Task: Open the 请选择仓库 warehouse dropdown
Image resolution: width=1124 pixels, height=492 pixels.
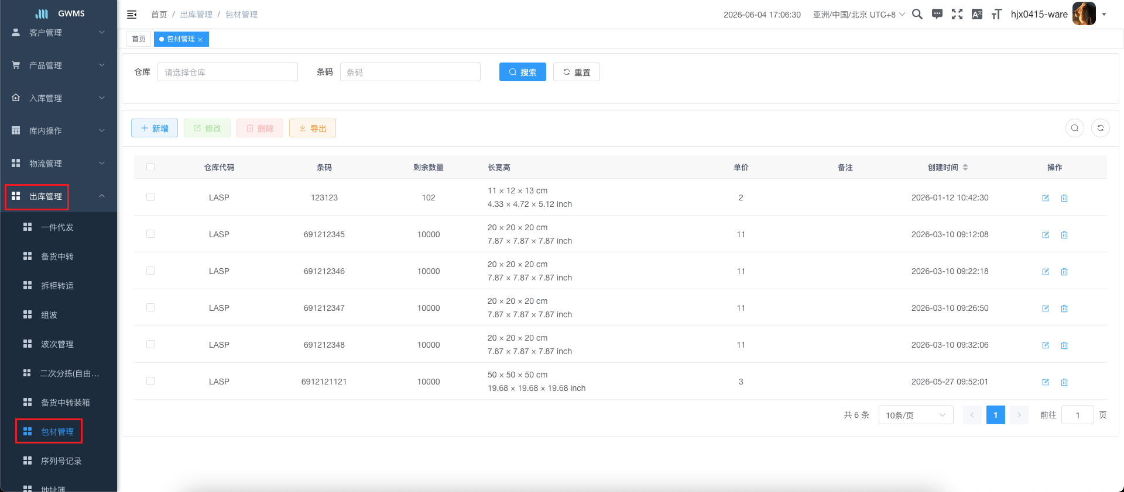Action: click(228, 72)
